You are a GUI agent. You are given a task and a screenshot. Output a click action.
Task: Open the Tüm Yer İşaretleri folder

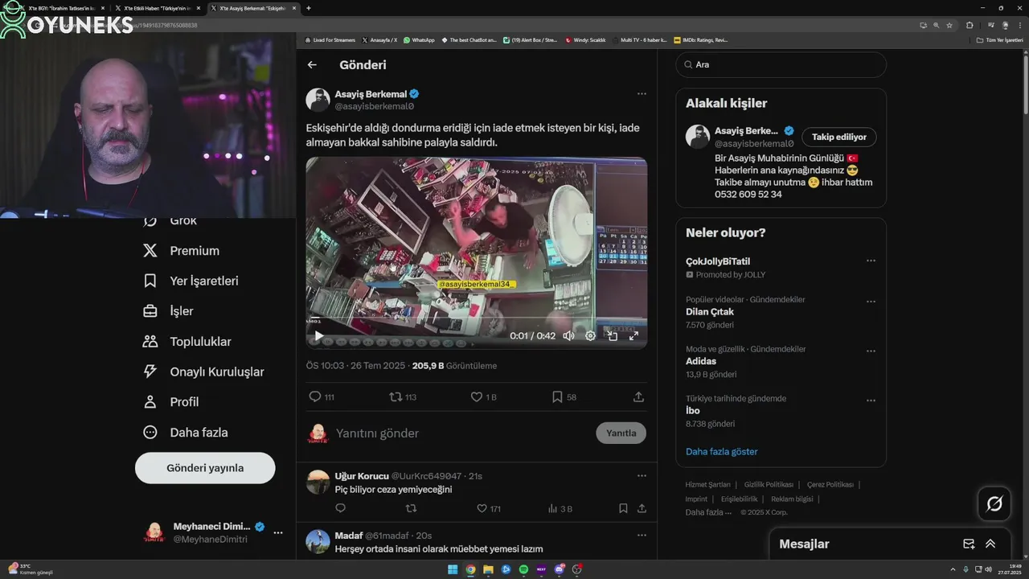[x=999, y=39]
